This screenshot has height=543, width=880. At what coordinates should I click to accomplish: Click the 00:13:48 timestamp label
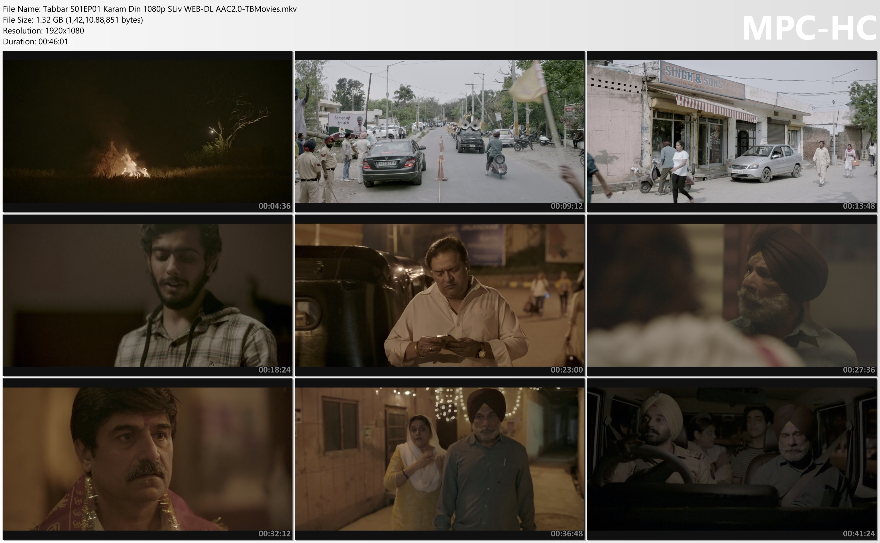click(x=859, y=206)
